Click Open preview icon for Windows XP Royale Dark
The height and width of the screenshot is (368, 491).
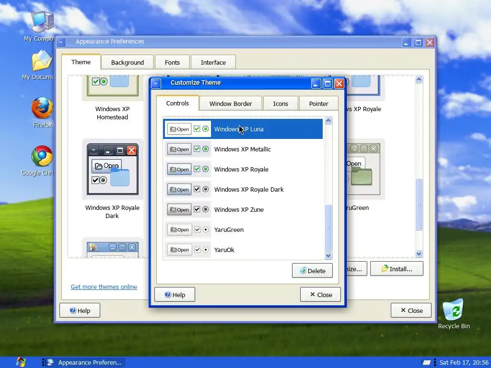tap(179, 189)
